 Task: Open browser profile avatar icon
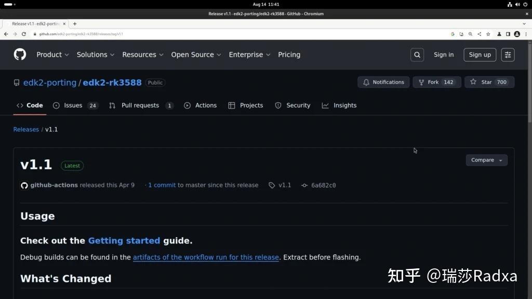click(x=517, y=34)
